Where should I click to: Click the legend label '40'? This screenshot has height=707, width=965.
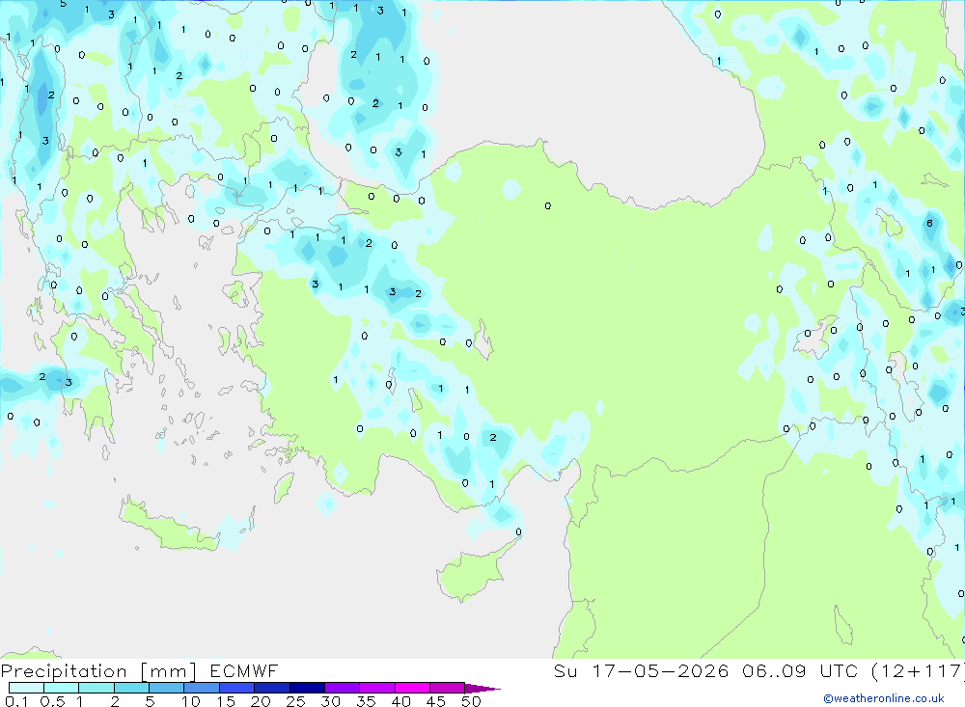401,701
